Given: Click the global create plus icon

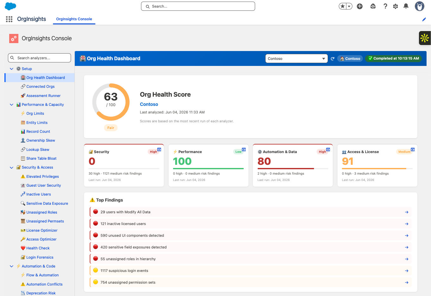Looking at the screenshot, I should tap(360, 6).
